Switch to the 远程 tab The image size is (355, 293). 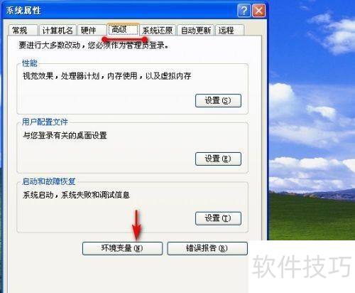[x=229, y=31]
